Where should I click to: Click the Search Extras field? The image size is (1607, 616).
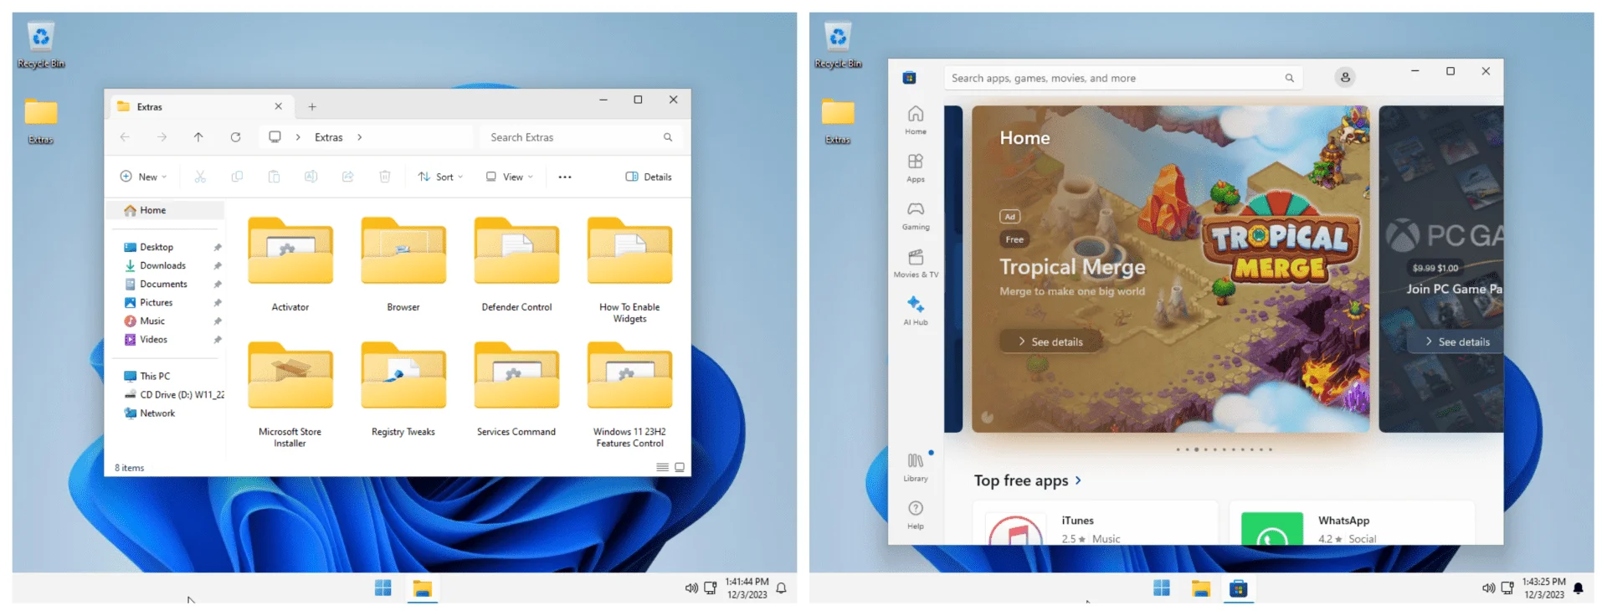pyautogui.click(x=582, y=137)
